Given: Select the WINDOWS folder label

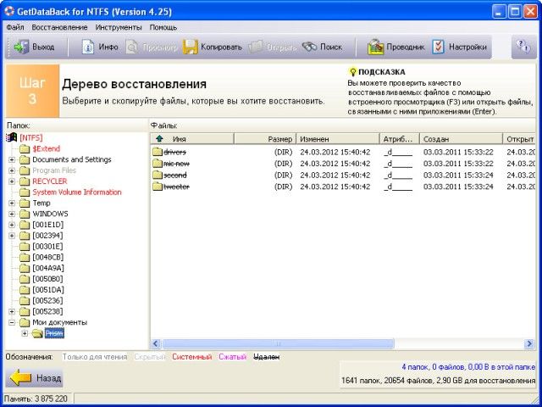Looking at the screenshot, I should point(50,214).
